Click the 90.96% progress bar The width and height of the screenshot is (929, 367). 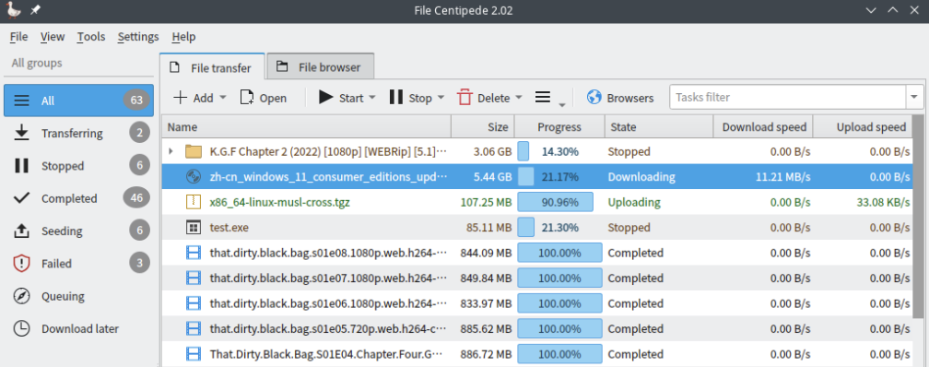point(559,202)
